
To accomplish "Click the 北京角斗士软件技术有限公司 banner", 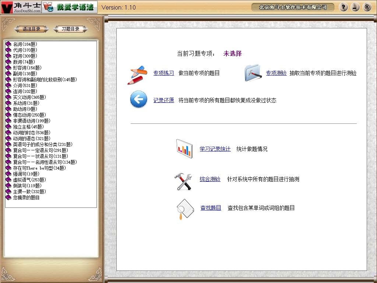I will 293,7.
